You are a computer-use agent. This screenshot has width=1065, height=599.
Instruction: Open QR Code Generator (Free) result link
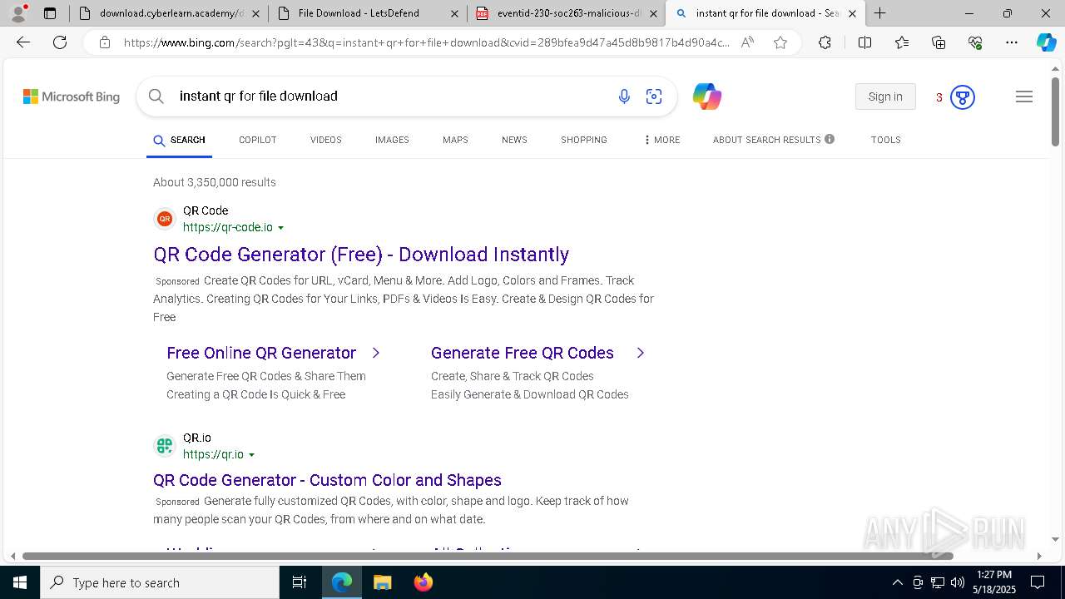[x=361, y=255]
